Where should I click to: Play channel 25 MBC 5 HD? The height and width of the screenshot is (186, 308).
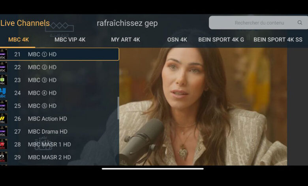point(59,106)
